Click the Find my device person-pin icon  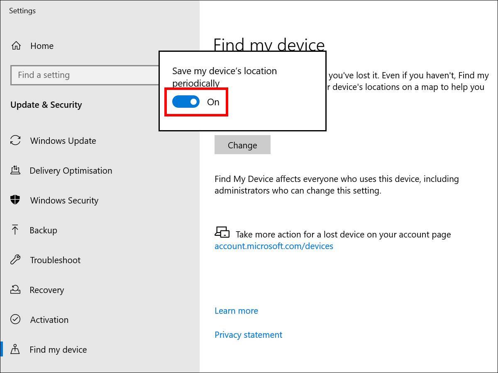tap(15, 349)
